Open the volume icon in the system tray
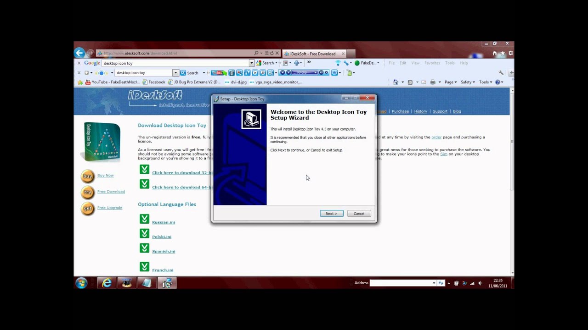 (480, 283)
